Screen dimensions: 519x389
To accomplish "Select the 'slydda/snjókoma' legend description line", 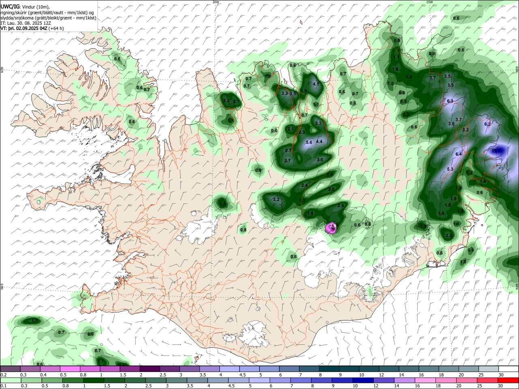I will pyautogui.click(x=49, y=18).
